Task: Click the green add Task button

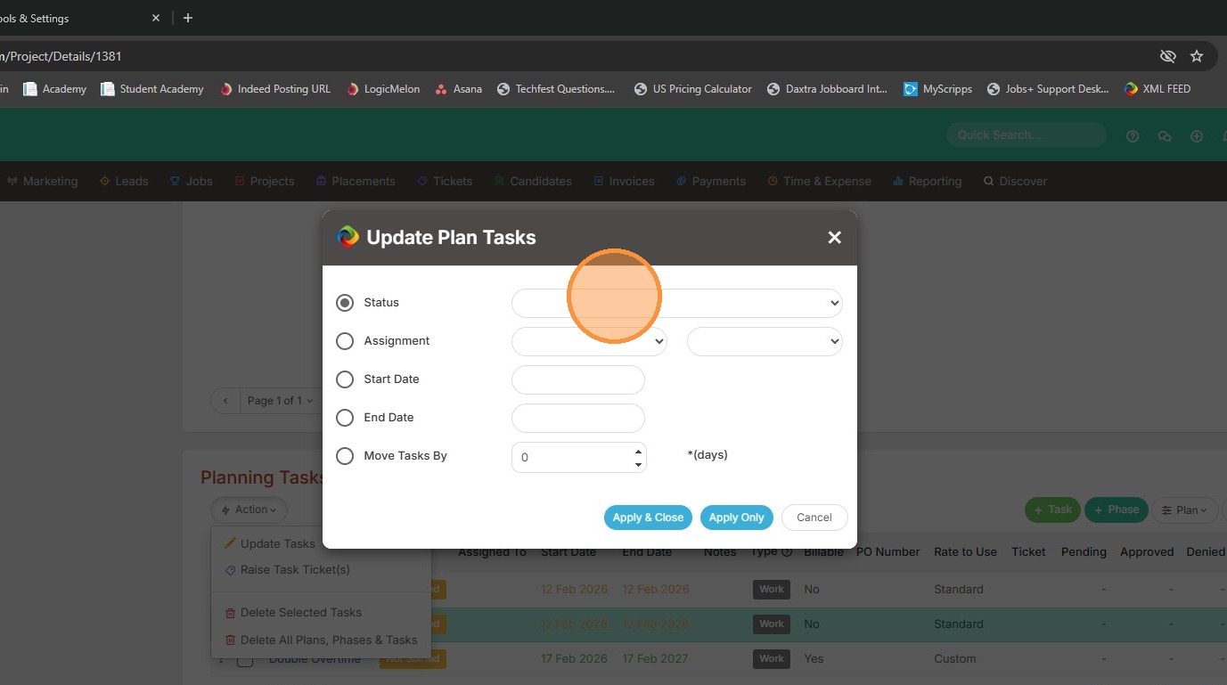Action: pyautogui.click(x=1052, y=510)
